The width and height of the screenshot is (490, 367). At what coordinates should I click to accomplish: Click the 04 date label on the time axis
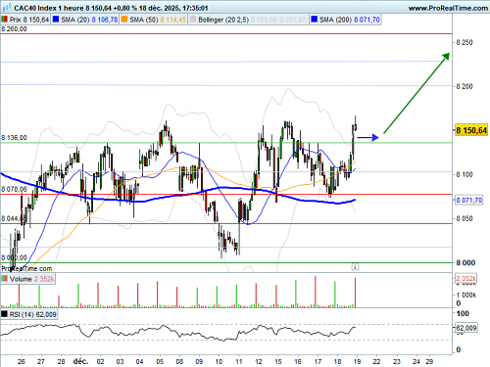139,361
